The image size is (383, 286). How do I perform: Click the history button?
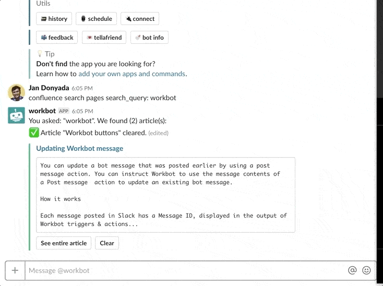[54, 19]
